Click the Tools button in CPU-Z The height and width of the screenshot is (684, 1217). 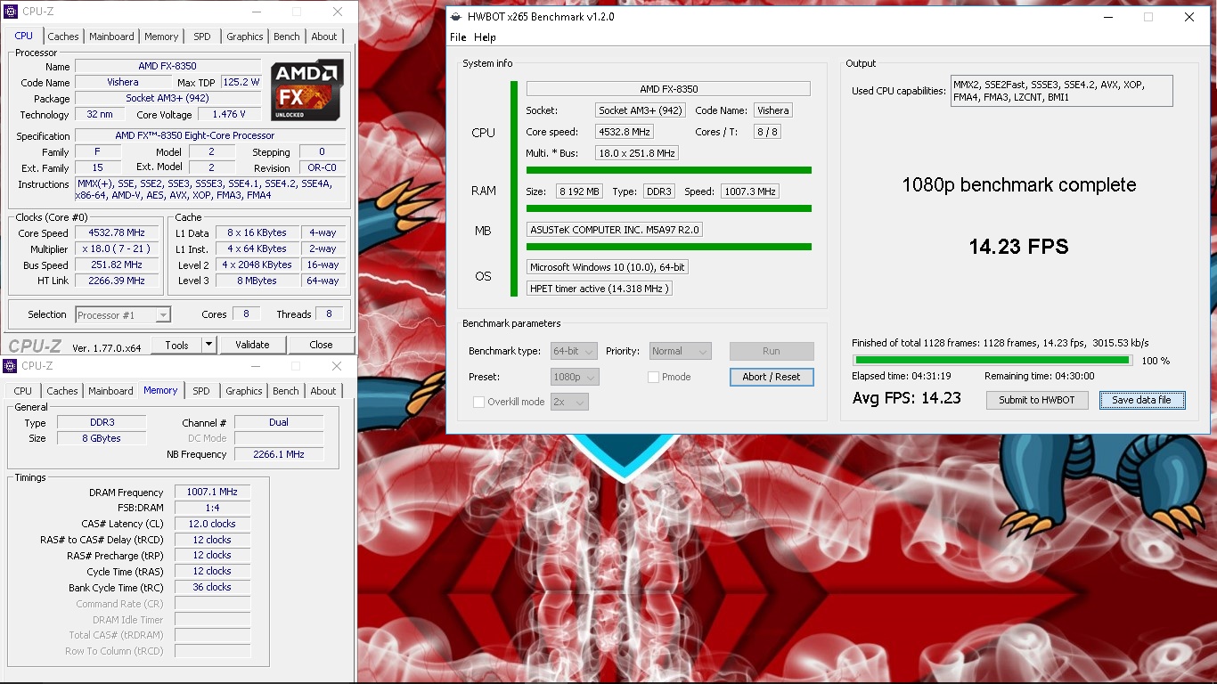point(176,345)
